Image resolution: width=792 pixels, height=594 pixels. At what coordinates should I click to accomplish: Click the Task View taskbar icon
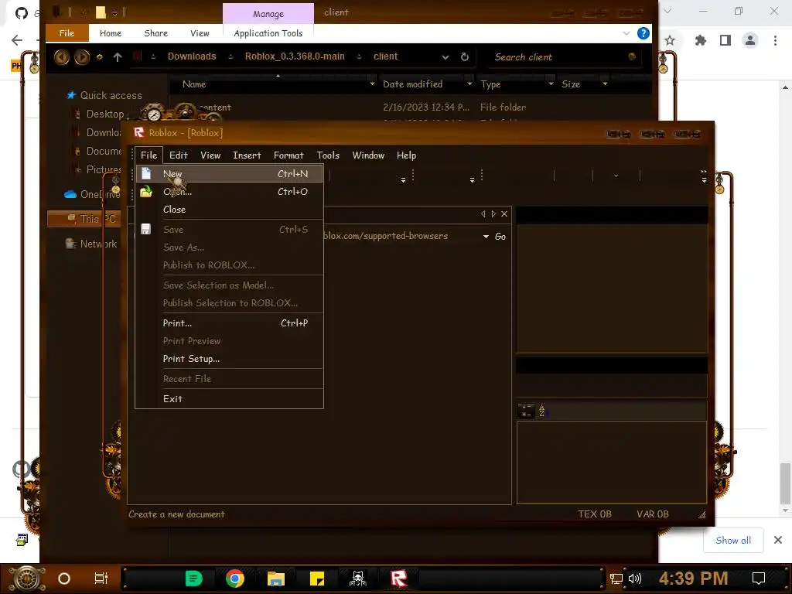pyautogui.click(x=101, y=579)
